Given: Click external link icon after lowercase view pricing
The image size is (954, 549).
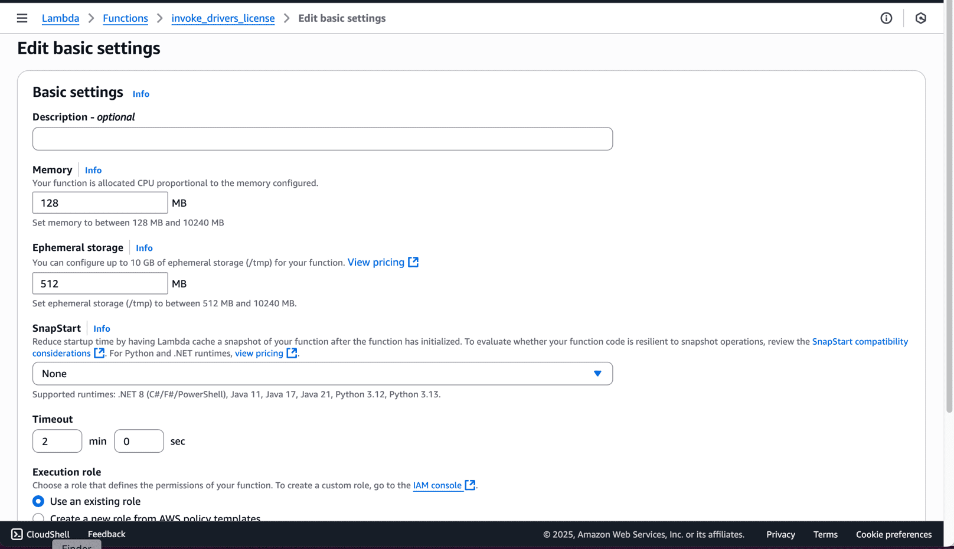Looking at the screenshot, I should [292, 353].
